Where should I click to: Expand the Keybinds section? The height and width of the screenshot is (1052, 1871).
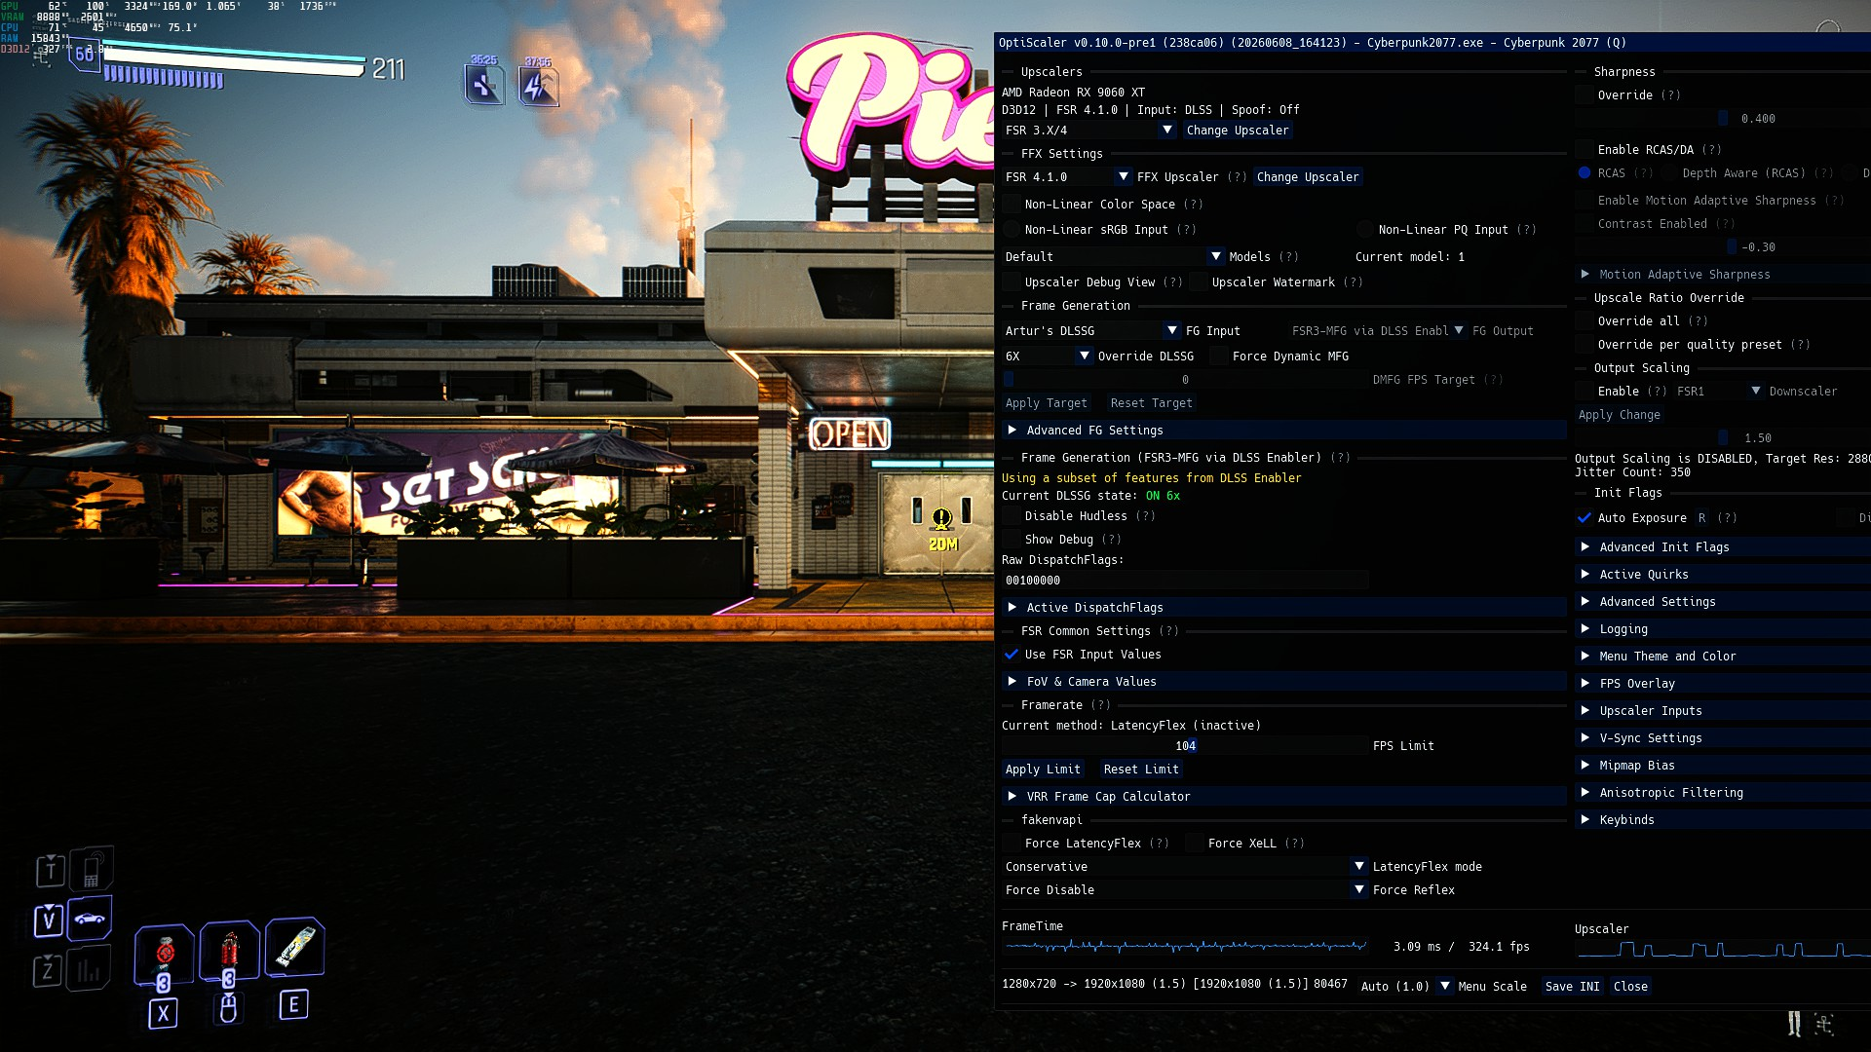coord(1723,820)
